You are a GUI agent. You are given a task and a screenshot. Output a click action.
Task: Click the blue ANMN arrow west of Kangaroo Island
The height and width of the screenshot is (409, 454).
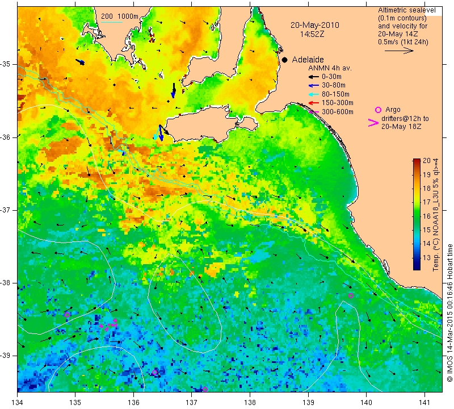[161, 133]
